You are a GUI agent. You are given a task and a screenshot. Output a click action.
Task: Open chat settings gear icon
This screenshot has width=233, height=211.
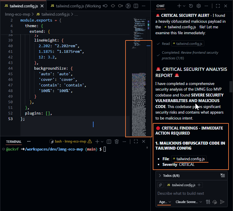click(199, 6)
